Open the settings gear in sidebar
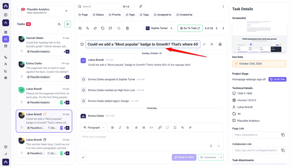The height and width of the screenshot is (167, 292). coord(6,78)
